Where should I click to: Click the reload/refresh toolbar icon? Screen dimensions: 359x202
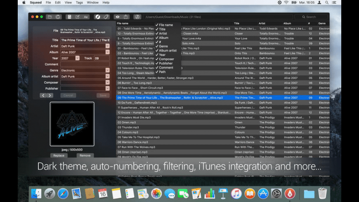58,17
